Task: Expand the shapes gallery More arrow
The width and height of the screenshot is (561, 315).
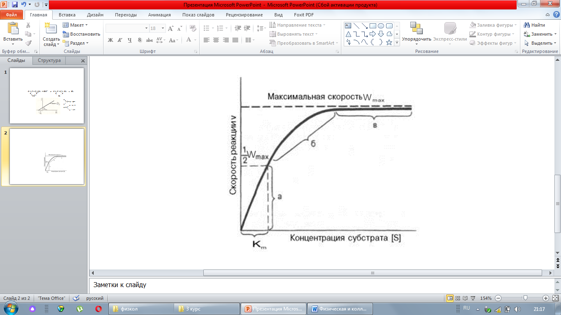Action: tap(397, 42)
